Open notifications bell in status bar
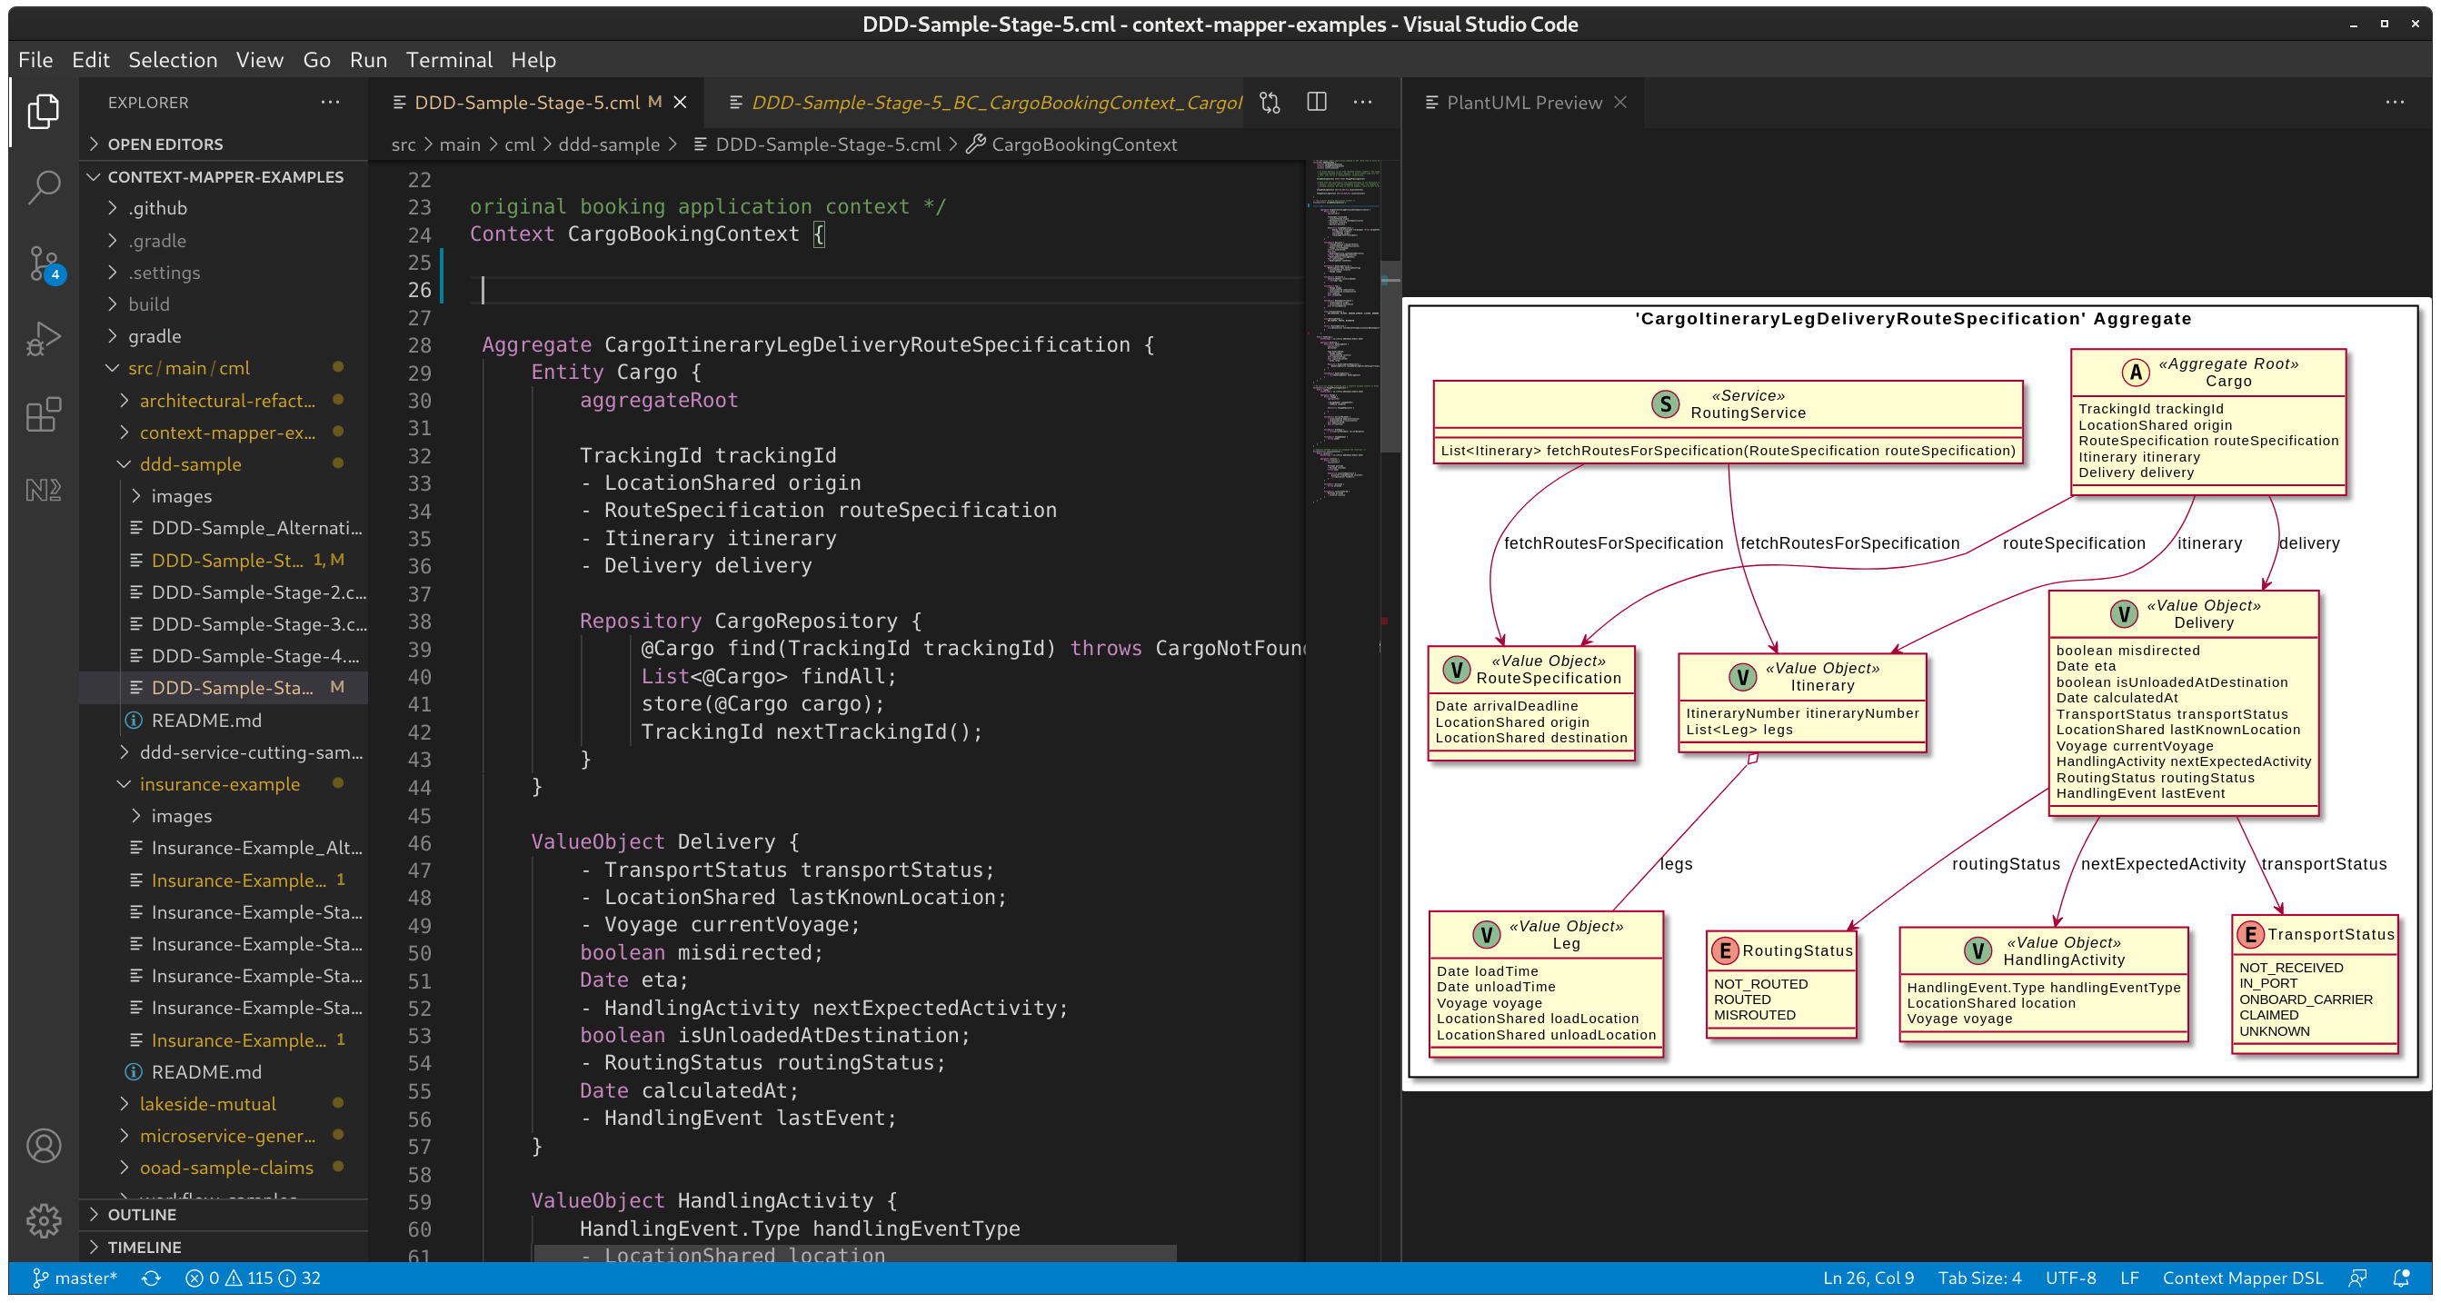The width and height of the screenshot is (2441, 1303). click(x=2400, y=1278)
